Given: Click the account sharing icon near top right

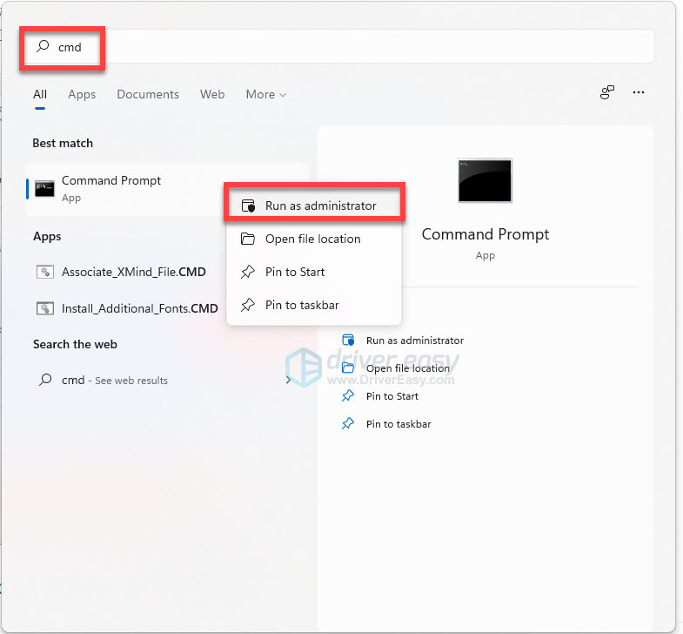Looking at the screenshot, I should coord(607,92).
